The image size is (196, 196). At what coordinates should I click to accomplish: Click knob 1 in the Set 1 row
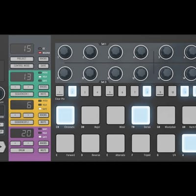click(x=65, y=52)
